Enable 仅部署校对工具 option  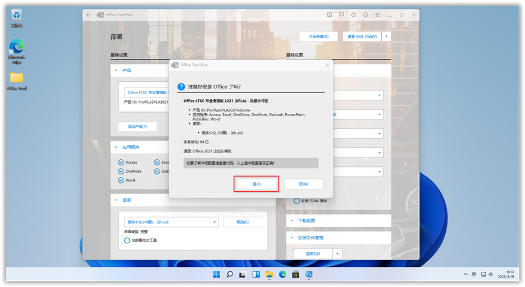140,240
